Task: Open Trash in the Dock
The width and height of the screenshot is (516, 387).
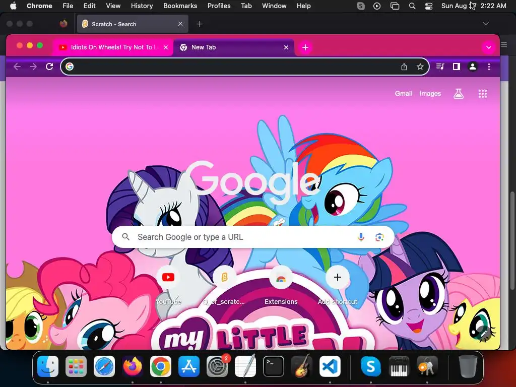Action: [468, 366]
